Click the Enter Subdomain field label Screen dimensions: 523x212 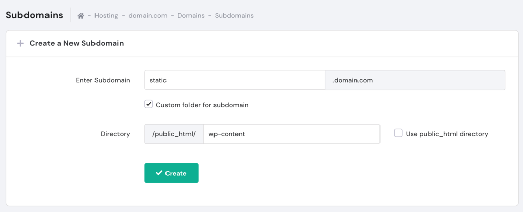[103, 80]
